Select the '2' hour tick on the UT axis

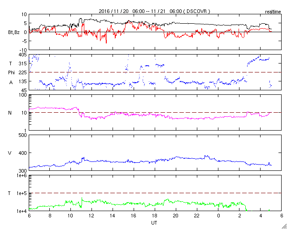239,216
